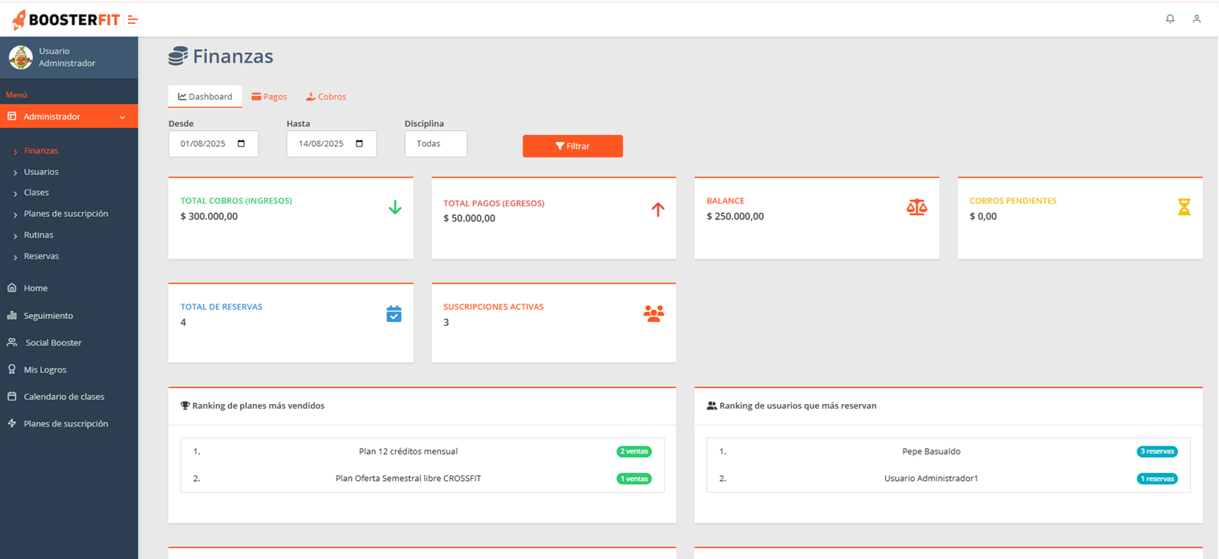Viewport: 1219px width, 559px height.
Task: Collapse the Administrador menu chevron
Action: click(x=122, y=117)
